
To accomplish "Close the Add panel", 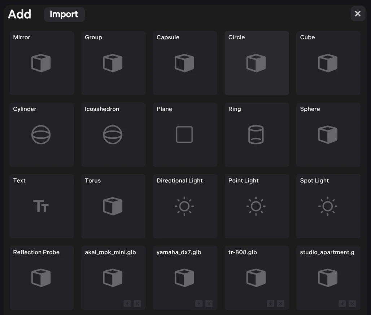I will coord(358,14).
